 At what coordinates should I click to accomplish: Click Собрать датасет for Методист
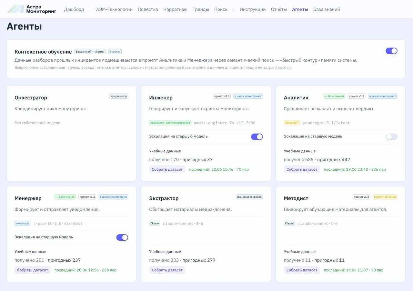tap(302, 270)
